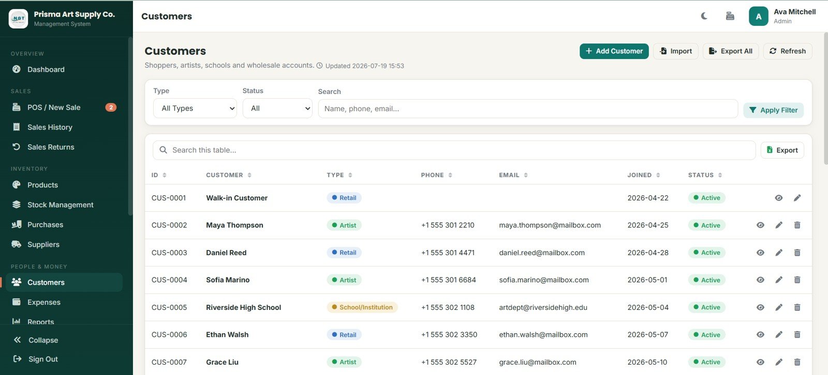828x375 pixels.
Task: Edit Maya Thompson's record
Action: tap(779, 225)
